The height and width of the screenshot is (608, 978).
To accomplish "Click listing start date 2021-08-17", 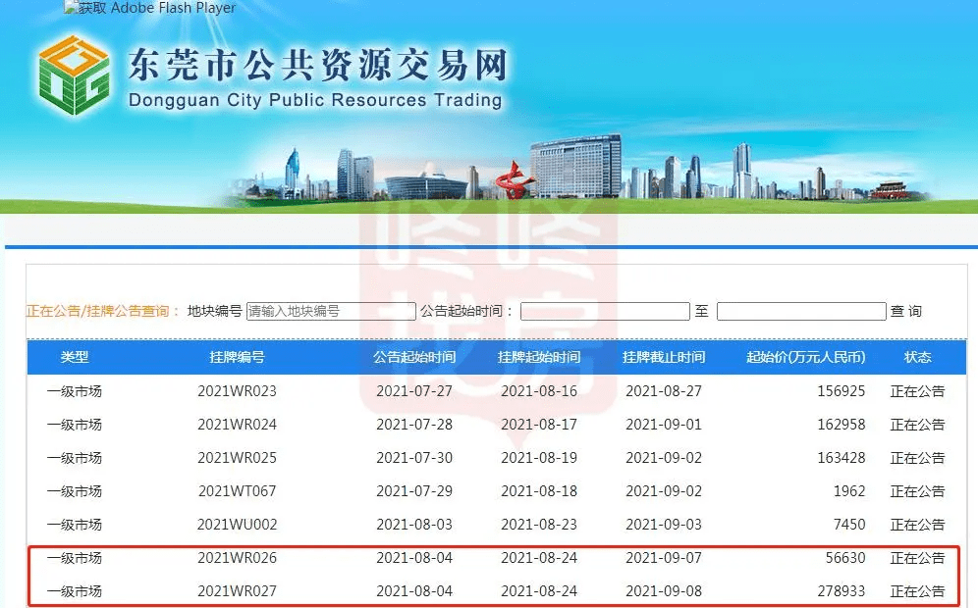I will [539, 425].
